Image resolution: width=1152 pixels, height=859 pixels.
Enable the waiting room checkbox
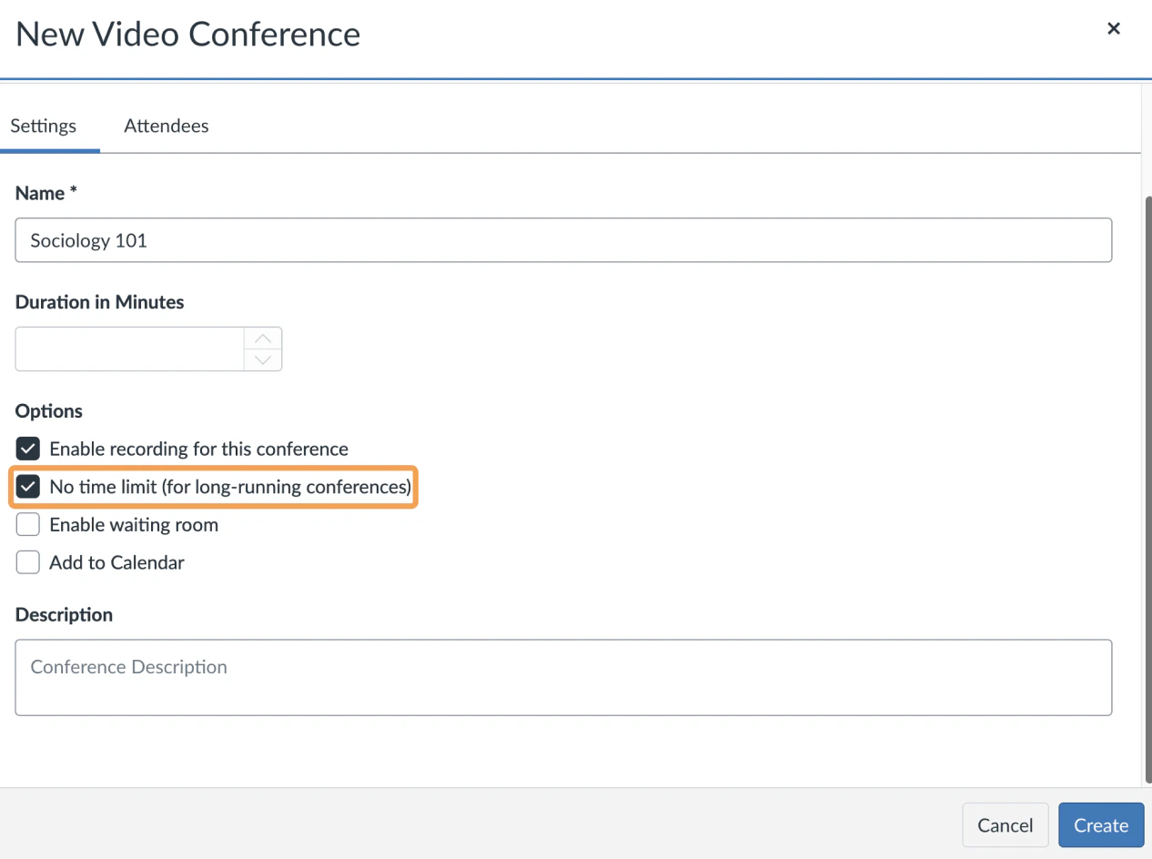(x=28, y=525)
